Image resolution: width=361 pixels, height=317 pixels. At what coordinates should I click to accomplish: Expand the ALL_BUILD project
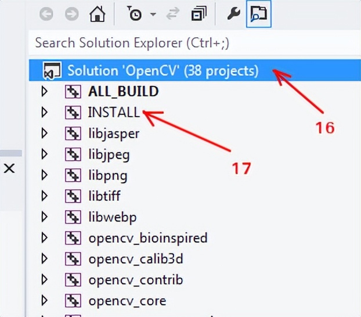[x=45, y=92]
